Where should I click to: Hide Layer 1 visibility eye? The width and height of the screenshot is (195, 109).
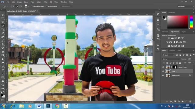[x=163, y=71]
